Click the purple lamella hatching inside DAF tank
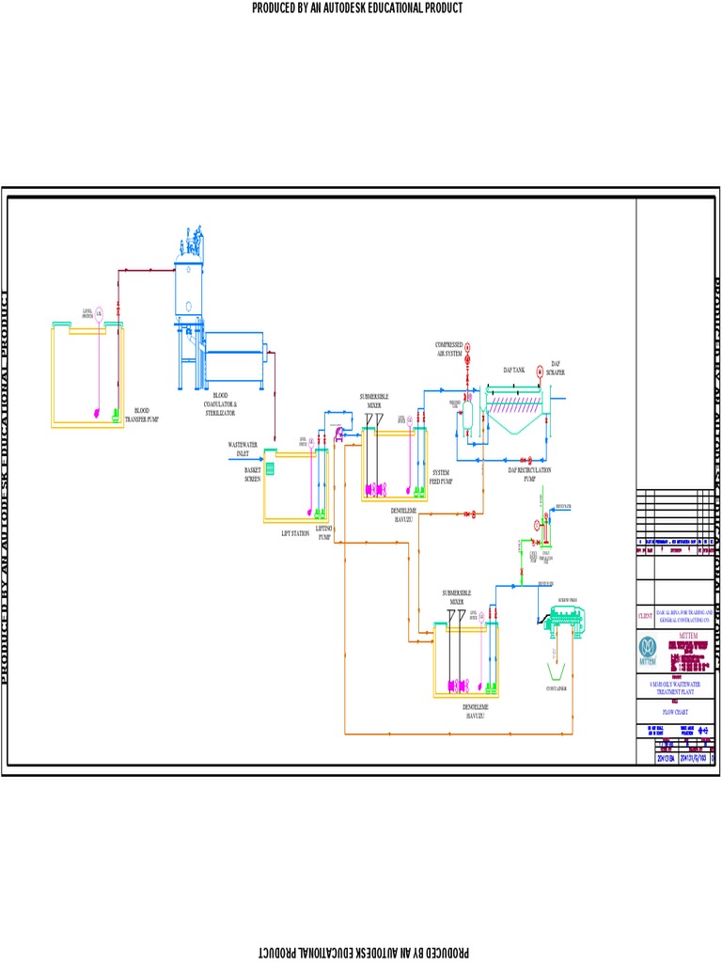 [514, 404]
